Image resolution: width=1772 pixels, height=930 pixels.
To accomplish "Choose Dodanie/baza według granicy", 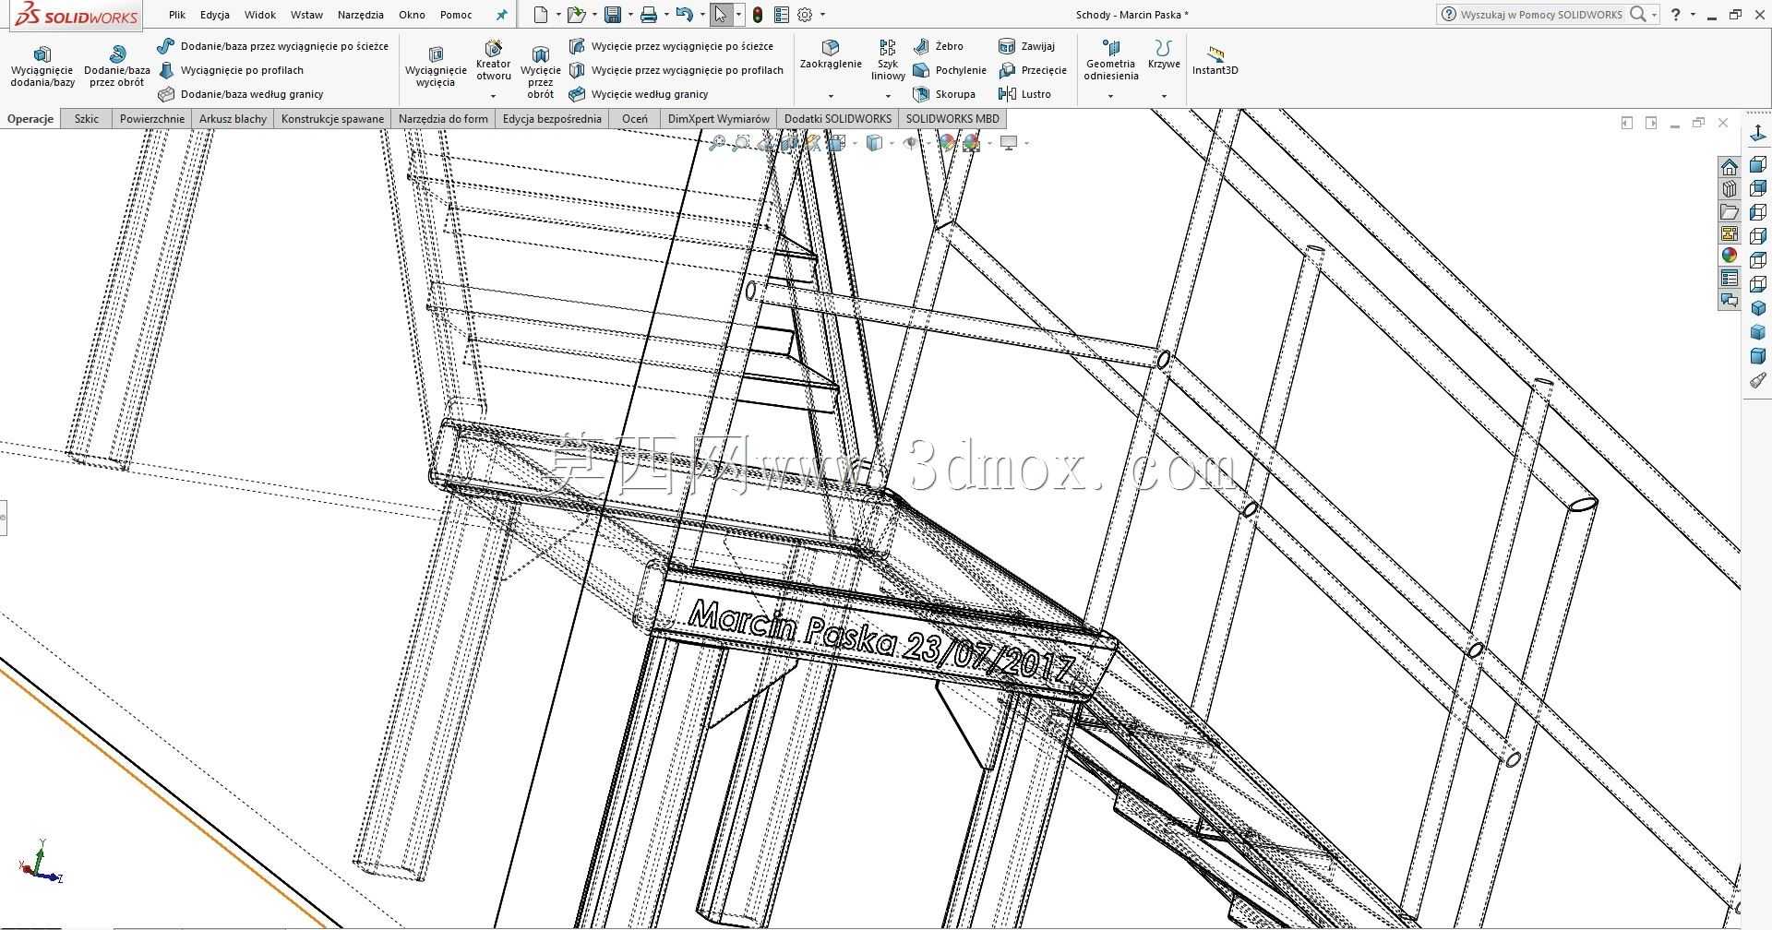I will click(x=242, y=94).
